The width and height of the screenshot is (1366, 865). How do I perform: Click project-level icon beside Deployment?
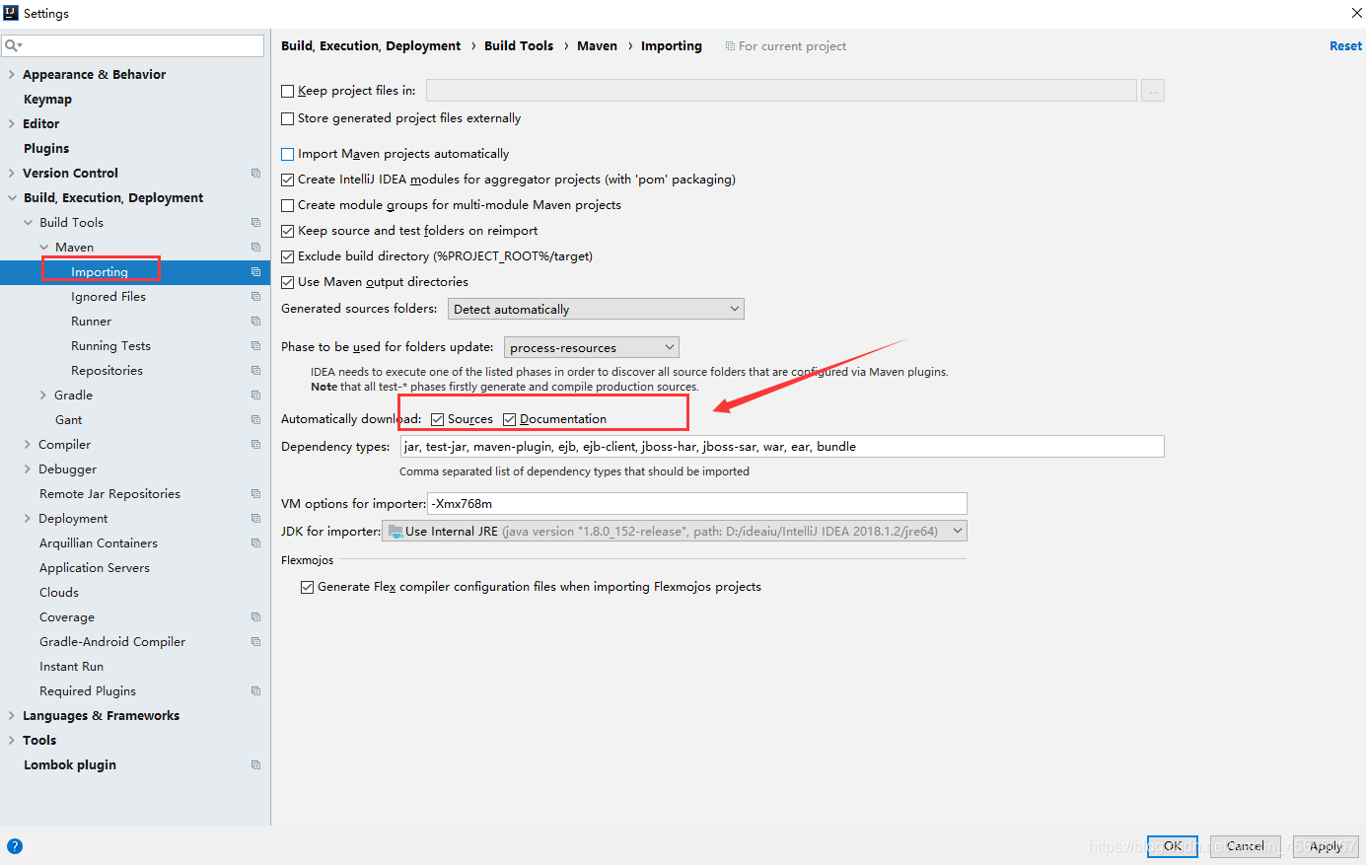255,518
